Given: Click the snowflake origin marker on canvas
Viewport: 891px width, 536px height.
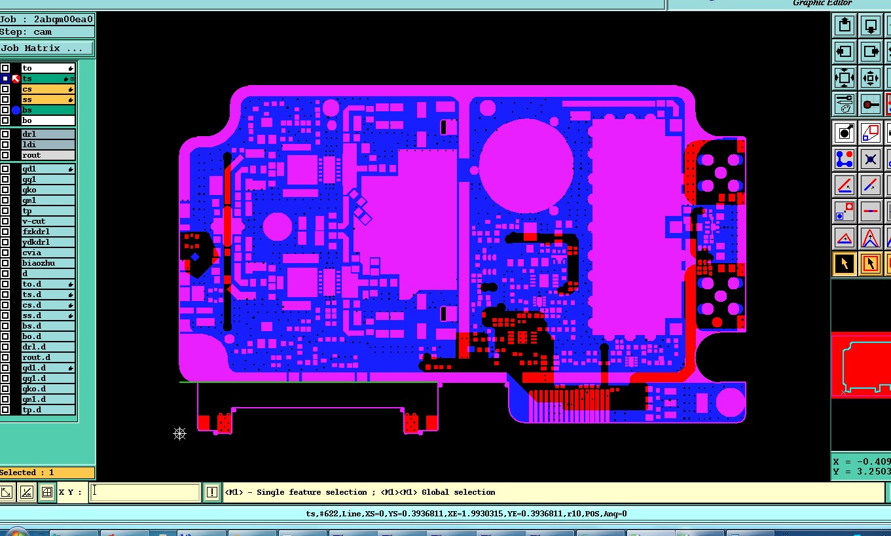Looking at the screenshot, I should pyautogui.click(x=180, y=433).
